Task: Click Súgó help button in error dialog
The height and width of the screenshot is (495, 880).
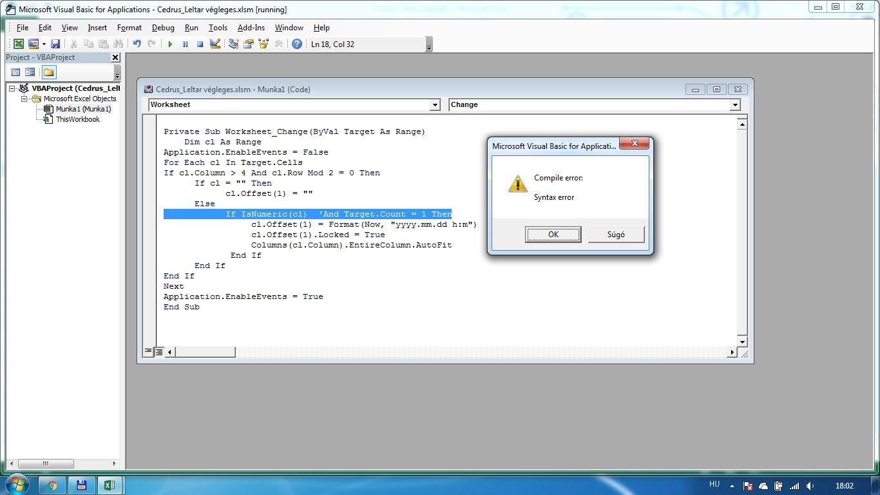Action: pyautogui.click(x=616, y=234)
